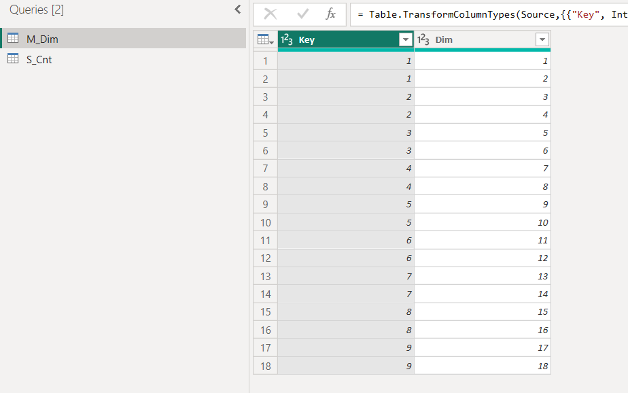Screen dimensions: 628x393
Task: Change the Dim column data type icon
Action: [423, 39]
